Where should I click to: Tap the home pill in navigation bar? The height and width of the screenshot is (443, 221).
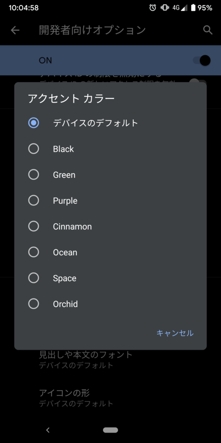pyautogui.click(x=110, y=430)
